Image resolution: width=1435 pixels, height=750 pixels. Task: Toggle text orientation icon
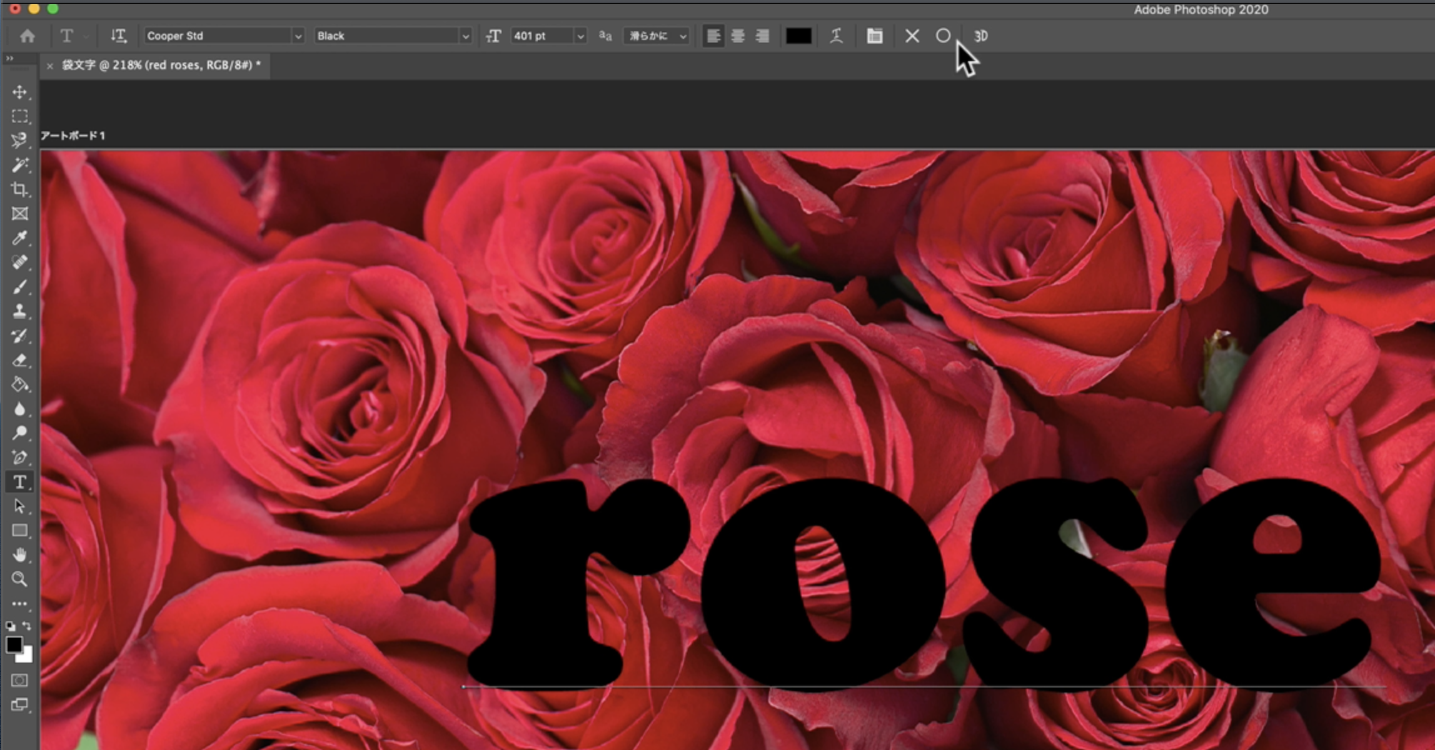click(118, 36)
